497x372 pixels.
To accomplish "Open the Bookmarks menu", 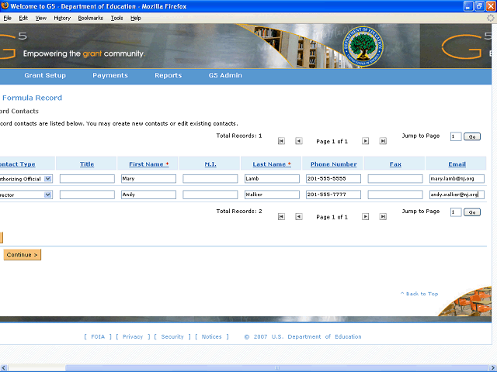I will (x=91, y=18).
